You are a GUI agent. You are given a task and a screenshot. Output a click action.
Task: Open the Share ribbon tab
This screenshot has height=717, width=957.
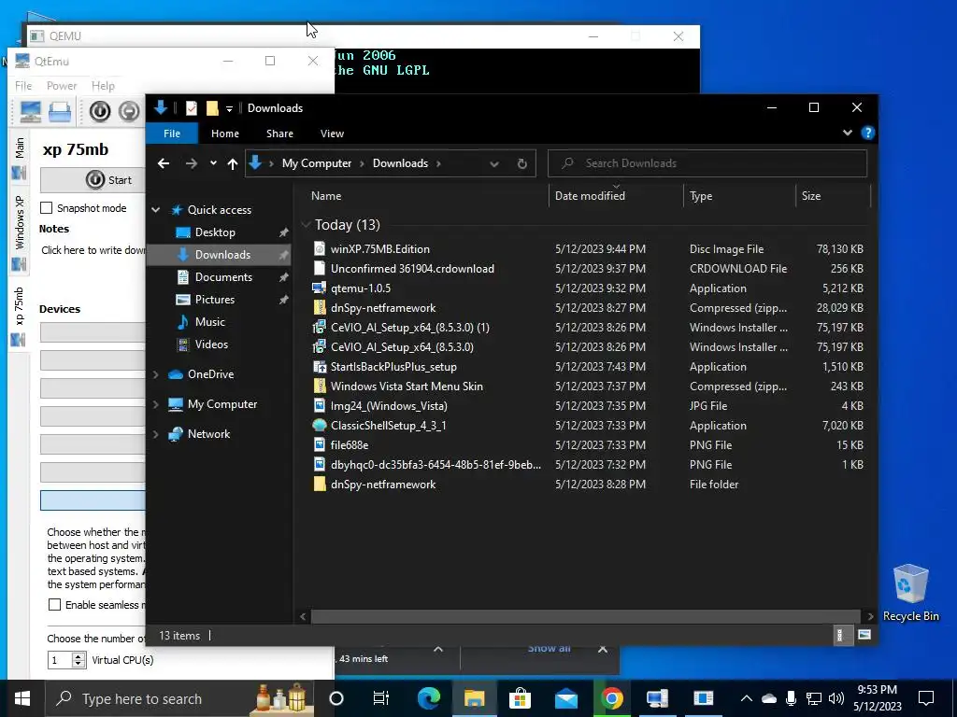(279, 134)
